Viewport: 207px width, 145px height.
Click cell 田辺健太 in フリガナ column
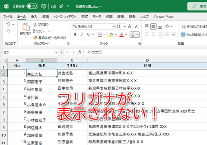[x=72, y=127]
